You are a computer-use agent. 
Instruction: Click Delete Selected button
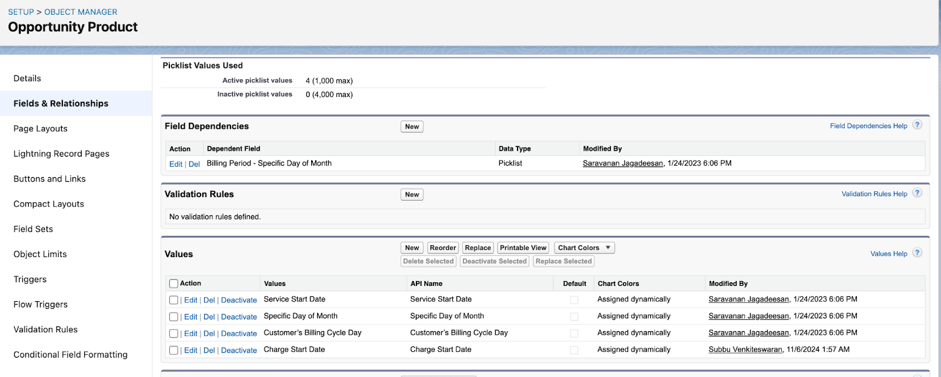pos(428,261)
